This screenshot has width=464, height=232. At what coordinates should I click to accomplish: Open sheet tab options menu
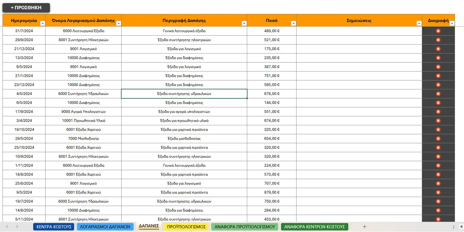(454, 227)
